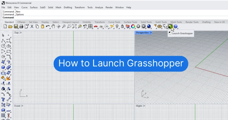Click the blue render sphere icon

coord(149,27)
